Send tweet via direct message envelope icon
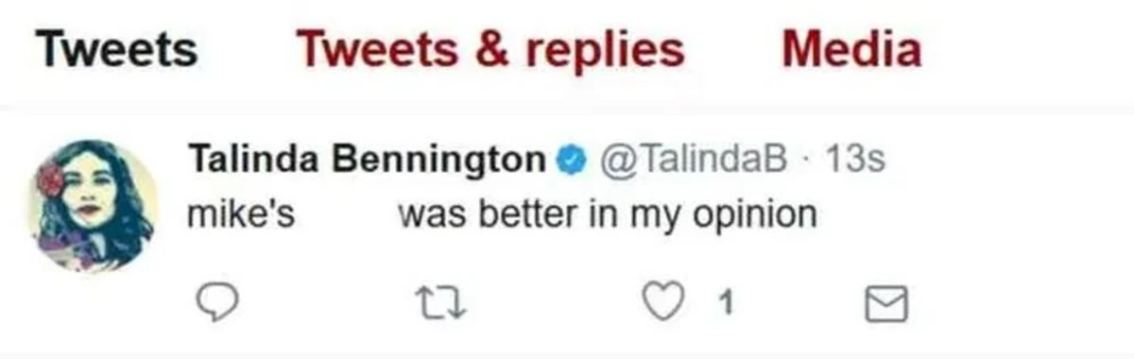 887,303
